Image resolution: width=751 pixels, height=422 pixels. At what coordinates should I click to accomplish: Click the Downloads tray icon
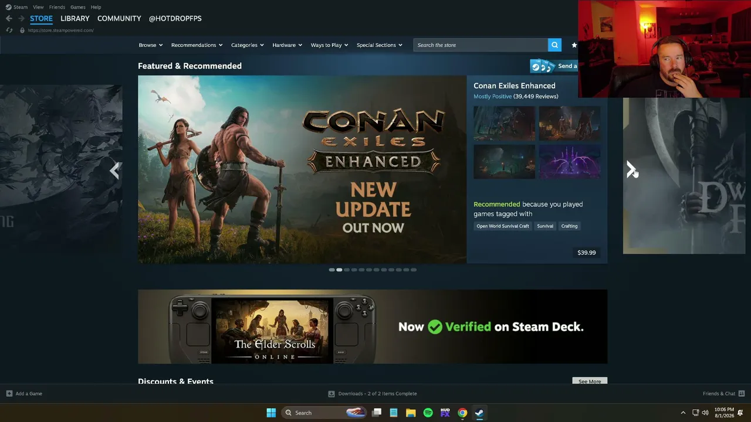[331, 394]
